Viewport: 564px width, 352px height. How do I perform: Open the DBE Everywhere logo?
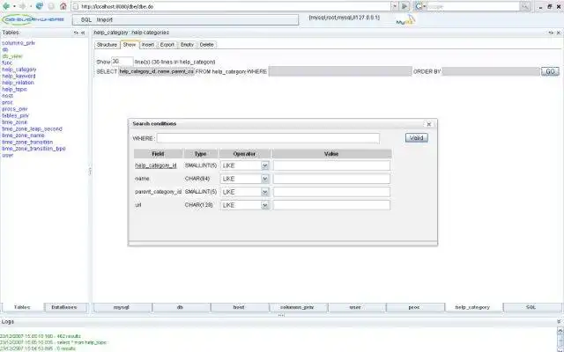(33, 19)
